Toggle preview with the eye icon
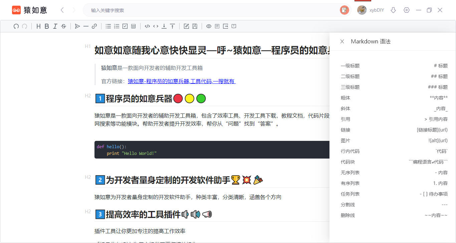The width and height of the screenshot is (456, 243). click(x=209, y=26)
